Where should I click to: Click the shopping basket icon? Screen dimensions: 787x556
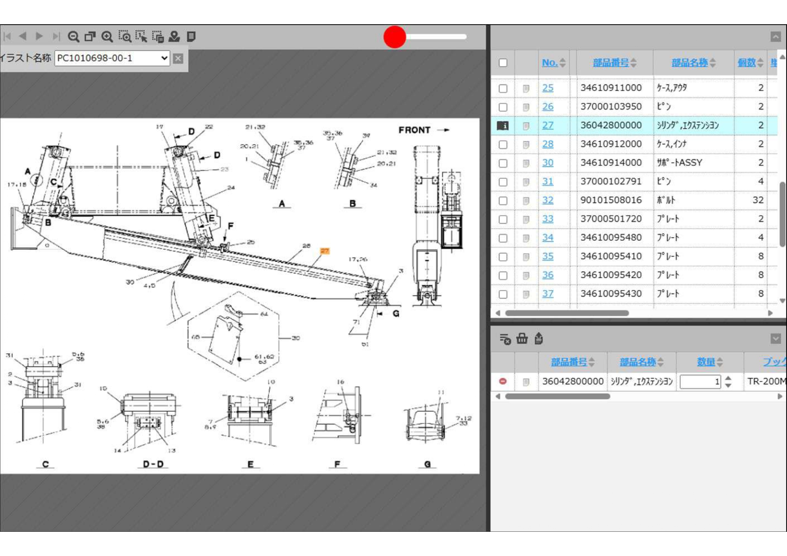522,339
